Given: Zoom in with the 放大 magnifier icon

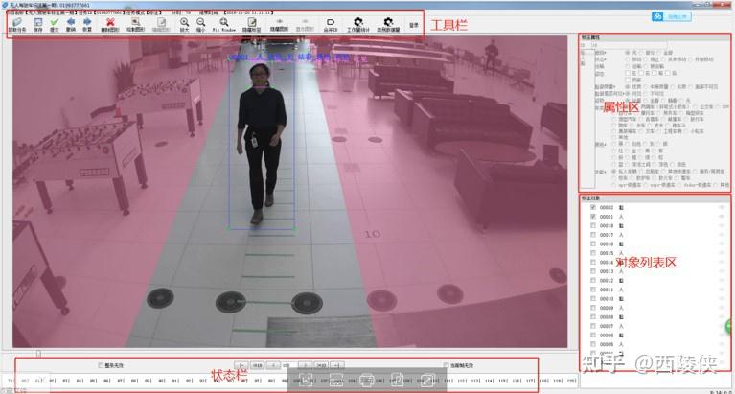Looking at the screenshot, I should [x=185, y=24].
